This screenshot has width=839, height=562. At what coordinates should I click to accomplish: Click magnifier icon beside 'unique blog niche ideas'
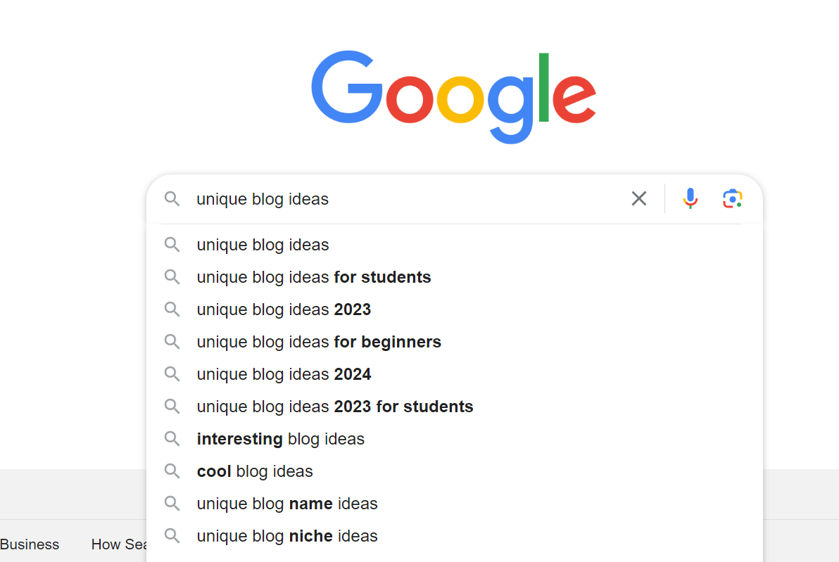pyautogui.click(x=172, y=536)
